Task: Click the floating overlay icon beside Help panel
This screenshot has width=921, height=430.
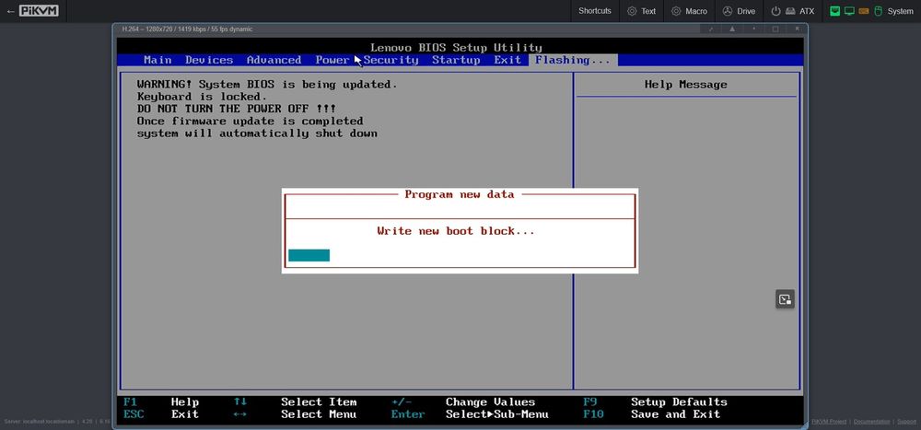Action: point(785,299)
